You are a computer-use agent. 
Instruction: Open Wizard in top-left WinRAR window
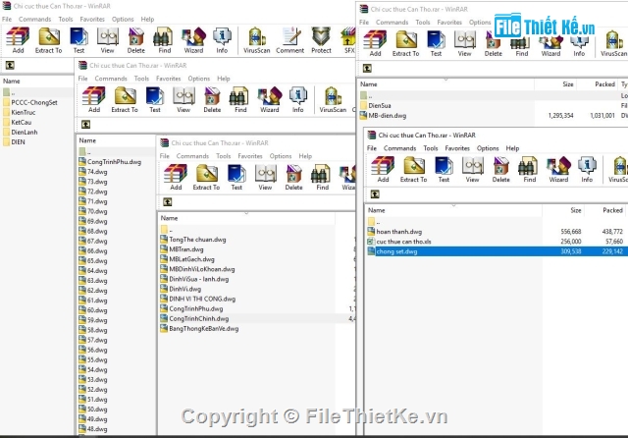pyautogui.click(x=193, y=40)
